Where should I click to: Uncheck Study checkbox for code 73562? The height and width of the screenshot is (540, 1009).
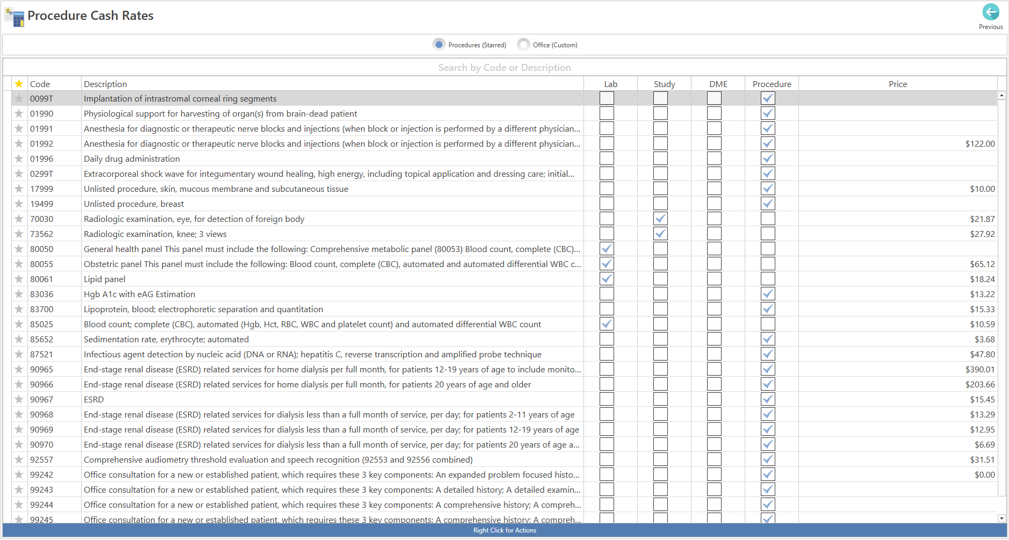tap(660, 234)
